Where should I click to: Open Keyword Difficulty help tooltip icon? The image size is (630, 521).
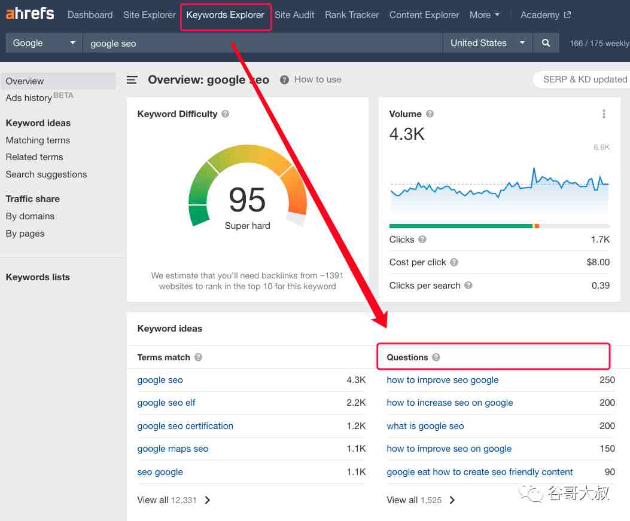coord(226,114)
